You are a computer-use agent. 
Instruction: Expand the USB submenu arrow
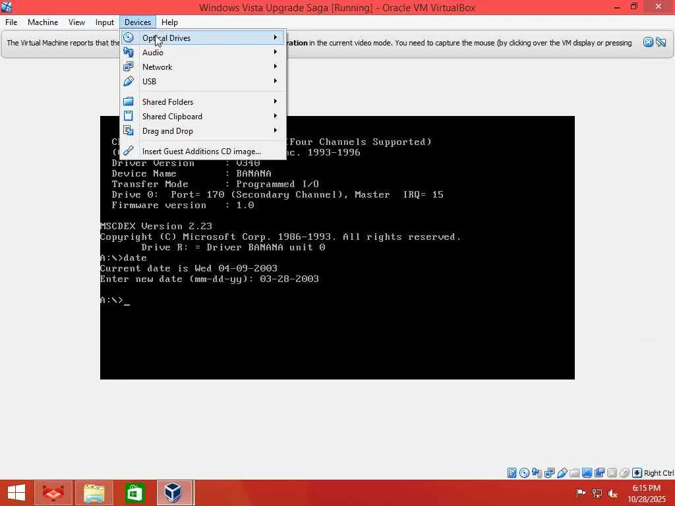pos(276,81)
